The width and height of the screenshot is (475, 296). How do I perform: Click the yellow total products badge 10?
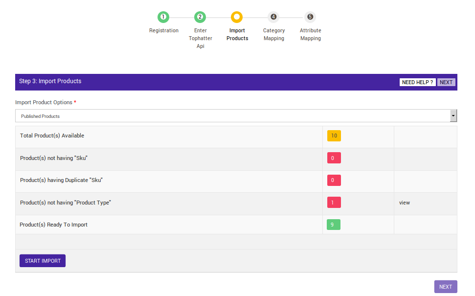point(334,136)
